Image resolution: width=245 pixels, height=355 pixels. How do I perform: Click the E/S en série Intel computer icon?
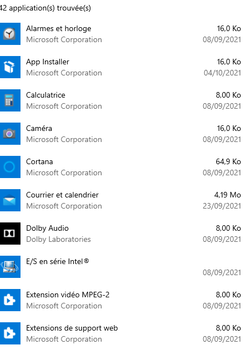click(10, 267)
